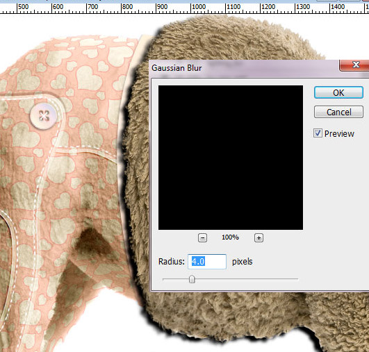This screenshot has width=369, height=352.
Task: Click the 1000 mark on the horizontal ruler
Action: (199, 6)
